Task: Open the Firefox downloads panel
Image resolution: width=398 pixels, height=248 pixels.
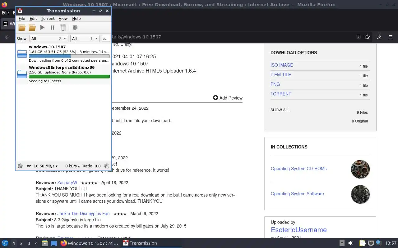Action: [x=379, y=37]
